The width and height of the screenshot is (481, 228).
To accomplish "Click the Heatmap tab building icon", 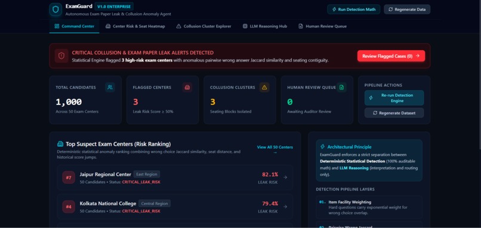I will 108,26.
